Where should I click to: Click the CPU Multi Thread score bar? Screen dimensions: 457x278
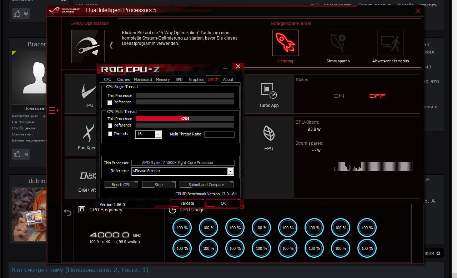point(185,119)
